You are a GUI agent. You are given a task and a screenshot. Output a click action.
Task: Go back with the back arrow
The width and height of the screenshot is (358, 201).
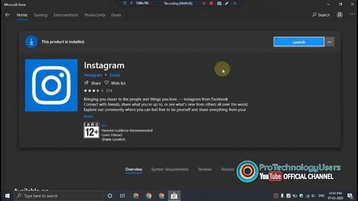pyautogui.click(x=7, y=15)
